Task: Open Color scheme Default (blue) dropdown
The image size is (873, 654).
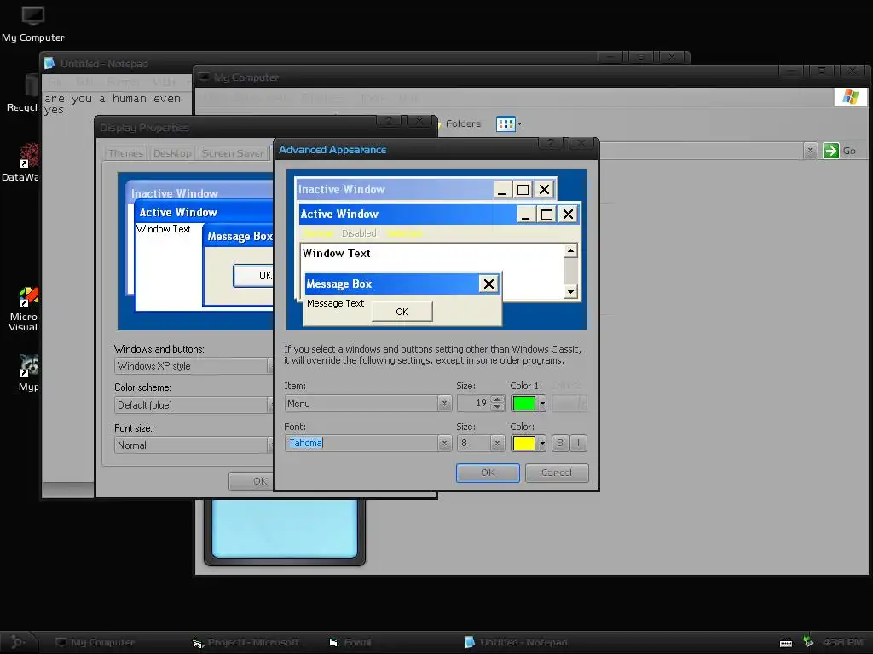Action: click(x=194, y=404)
